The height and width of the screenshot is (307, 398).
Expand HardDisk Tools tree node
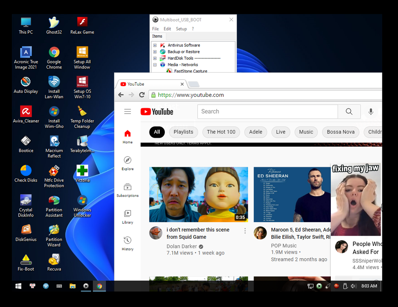pos(155,58)
